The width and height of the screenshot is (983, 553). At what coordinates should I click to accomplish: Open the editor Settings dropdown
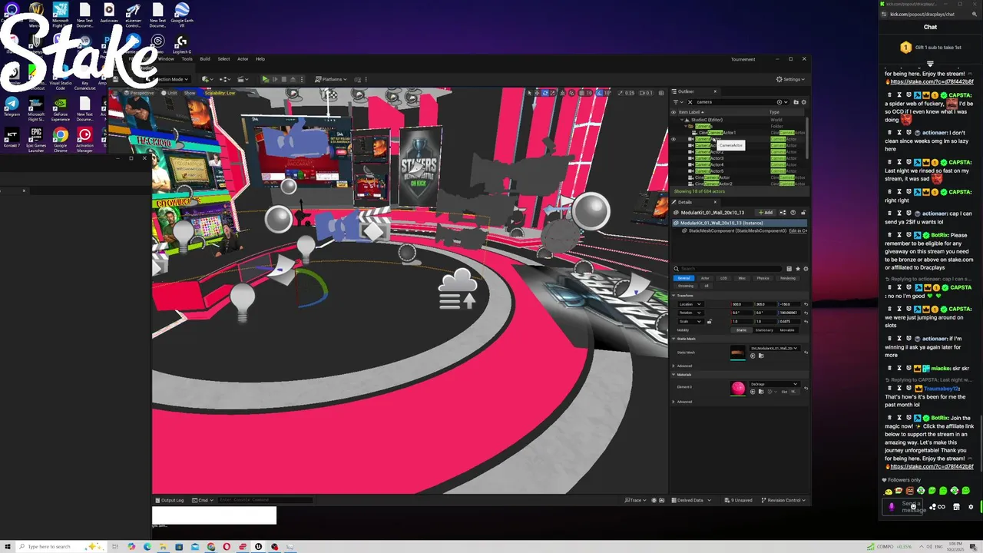point(789,79)
